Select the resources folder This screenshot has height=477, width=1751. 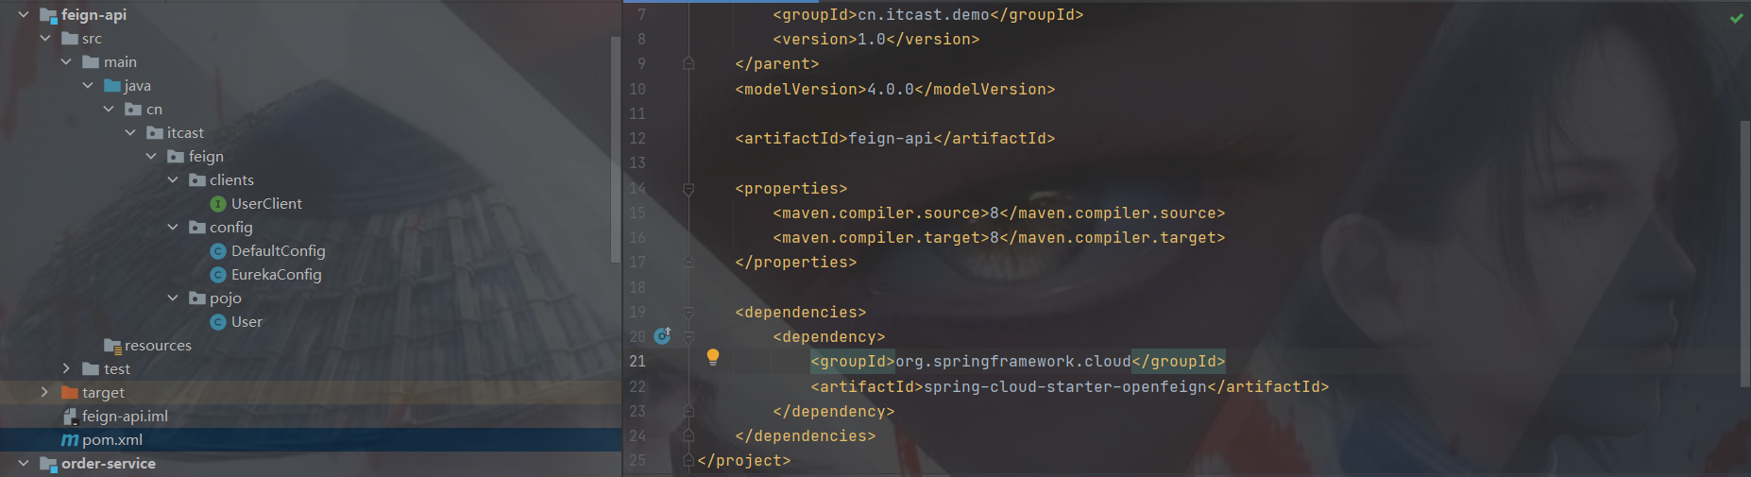[157, 346]
